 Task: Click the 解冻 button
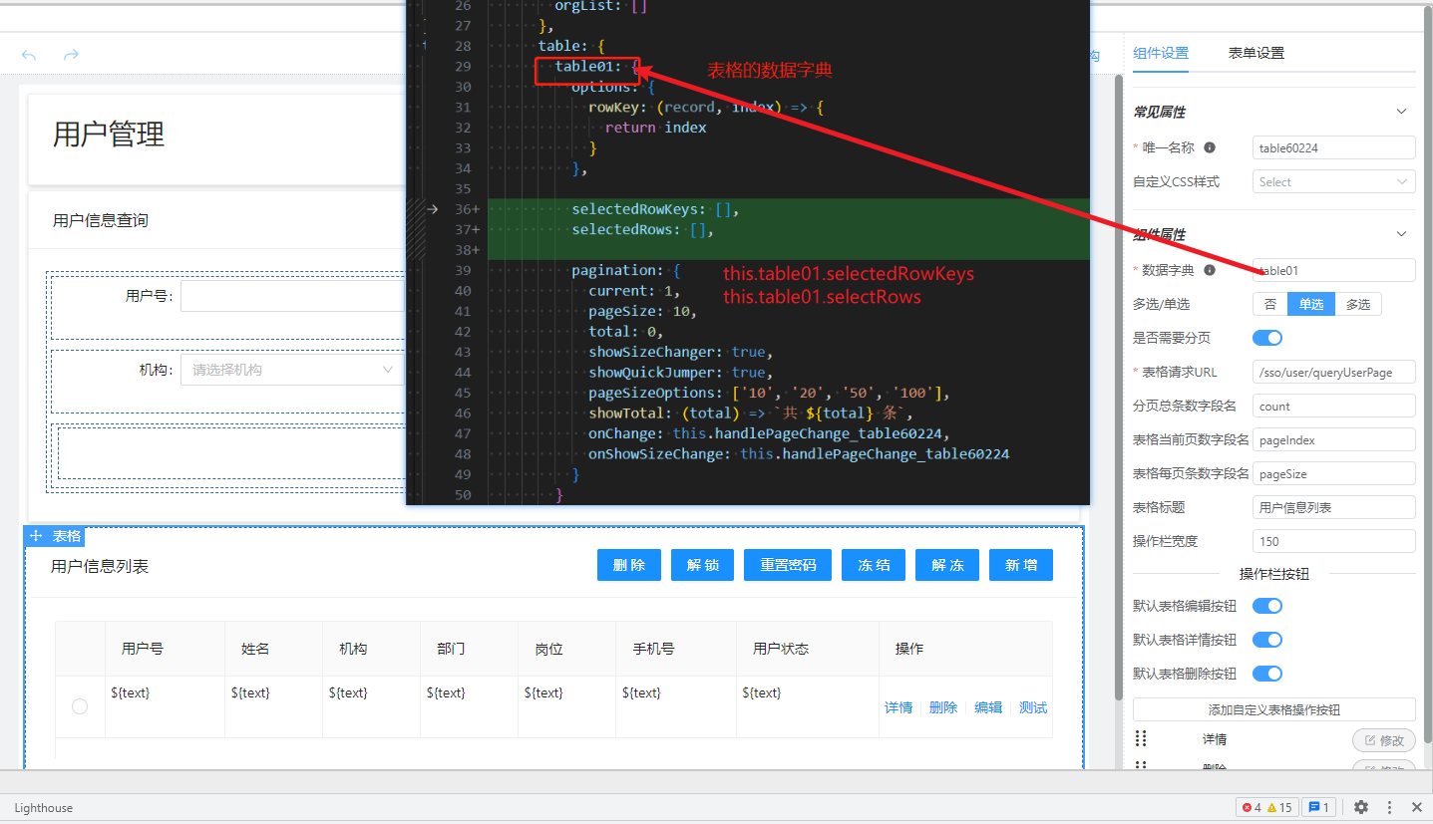(947, 565)
